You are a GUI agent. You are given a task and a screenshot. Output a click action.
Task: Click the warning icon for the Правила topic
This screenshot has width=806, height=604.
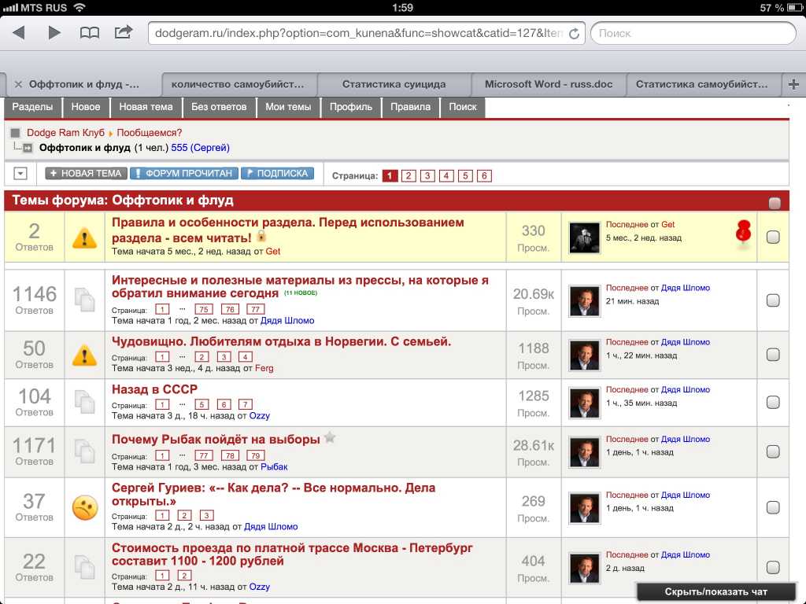click(85, 238)
